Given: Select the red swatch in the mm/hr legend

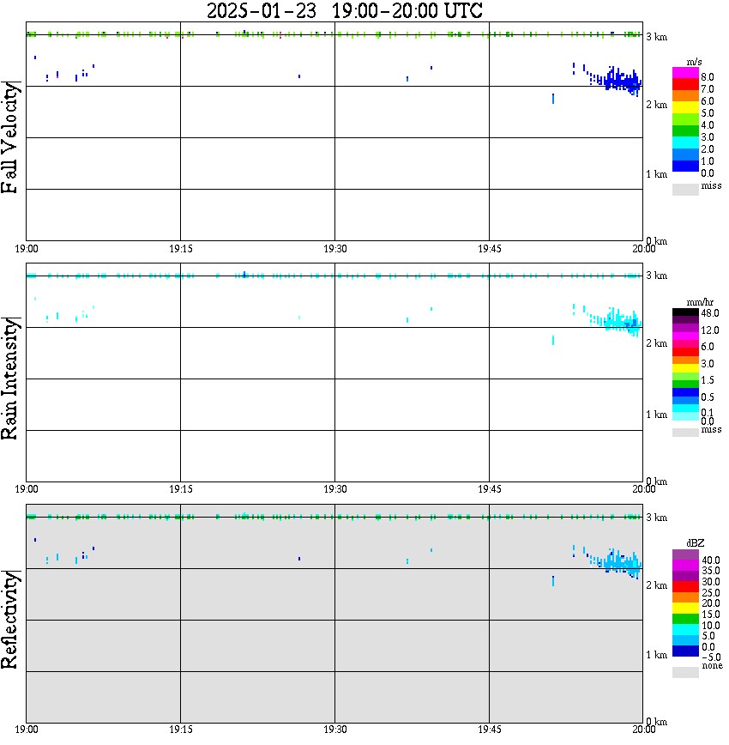Looking at the screenshot, I should (x=685, y=352).
